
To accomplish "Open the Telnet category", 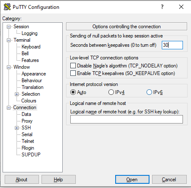I will [28, 141].
